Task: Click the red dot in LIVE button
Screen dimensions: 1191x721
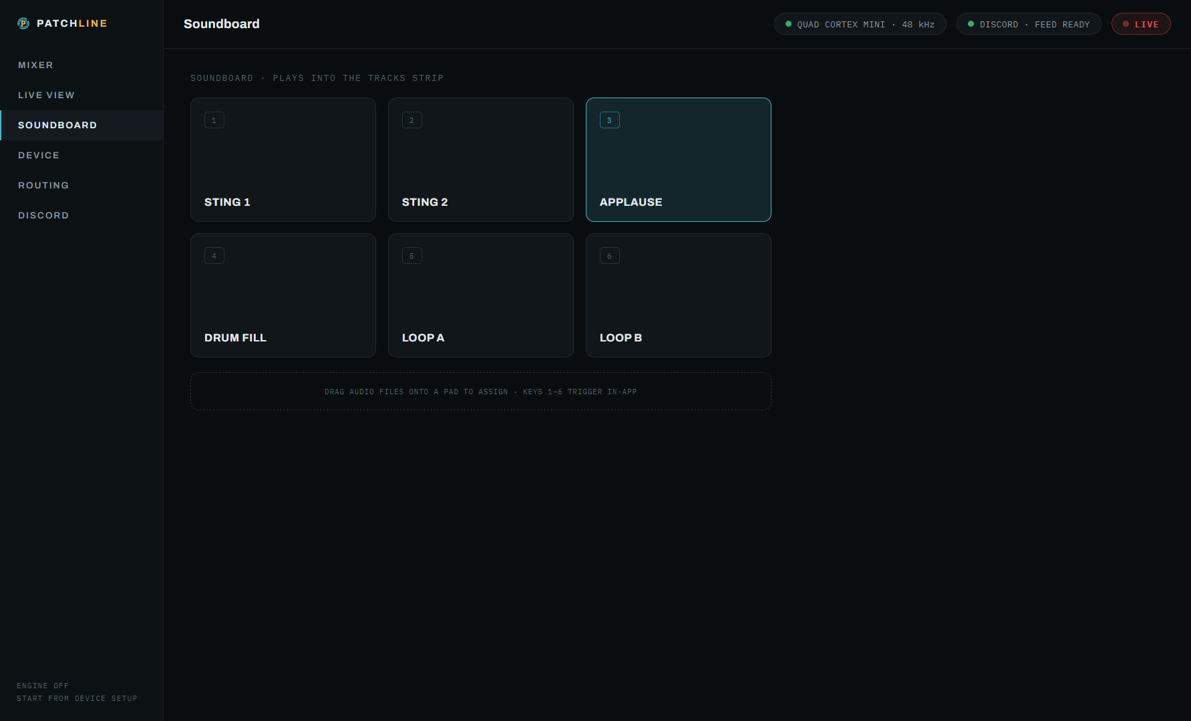Action: [1126, 24]
